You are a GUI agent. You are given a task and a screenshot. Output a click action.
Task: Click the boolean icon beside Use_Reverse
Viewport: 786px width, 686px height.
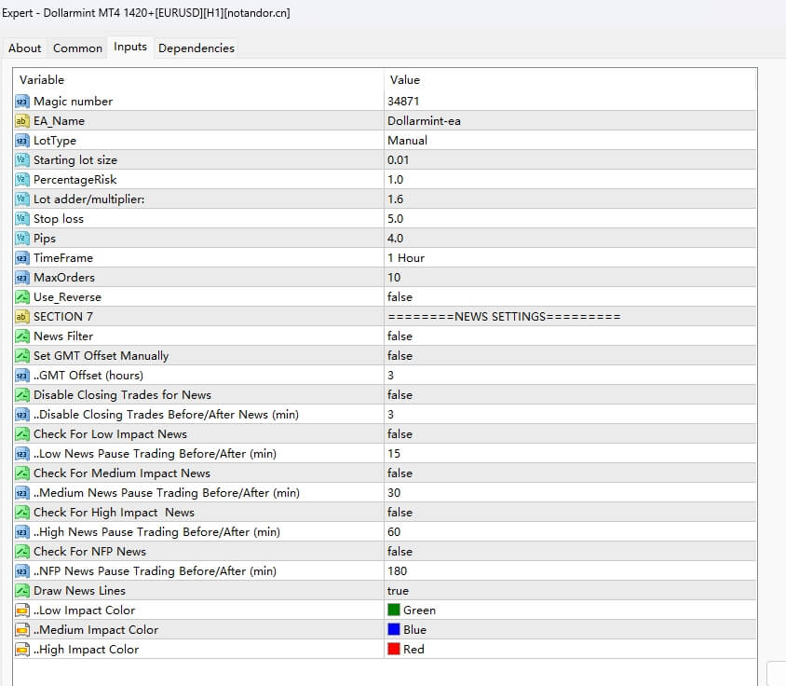click(x=22, y=297)
